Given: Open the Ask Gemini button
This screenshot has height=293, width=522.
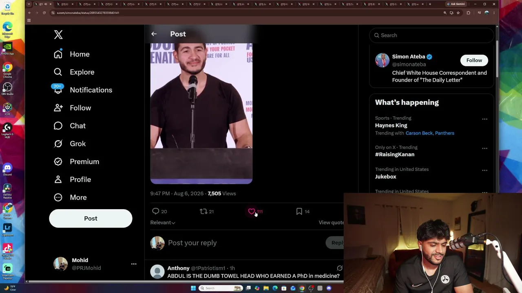Looking at the screenshot, I should (x=456, y=4).
